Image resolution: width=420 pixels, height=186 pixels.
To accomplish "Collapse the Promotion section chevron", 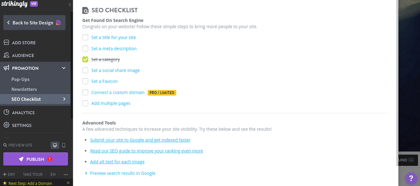I will point(64,68).
